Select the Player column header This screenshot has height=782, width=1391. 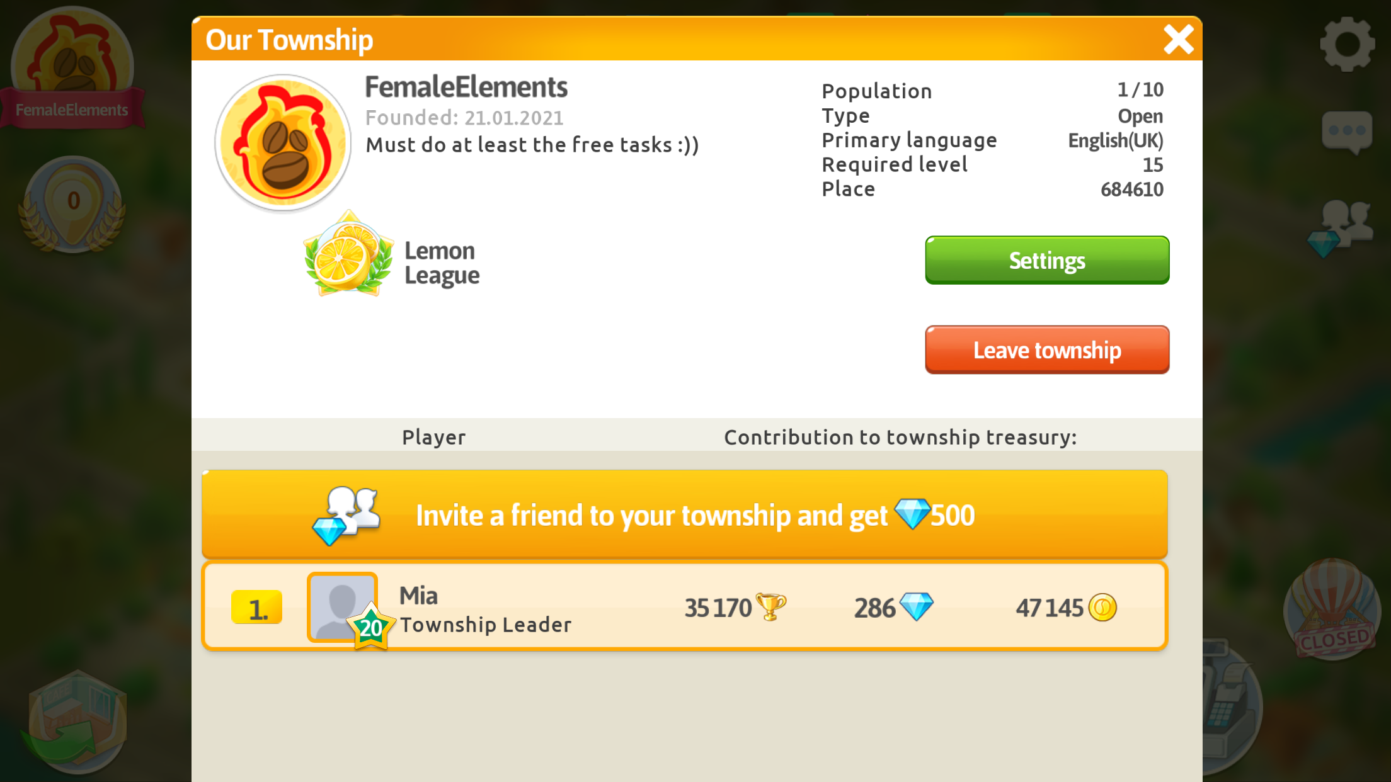(x=433, y=438)
